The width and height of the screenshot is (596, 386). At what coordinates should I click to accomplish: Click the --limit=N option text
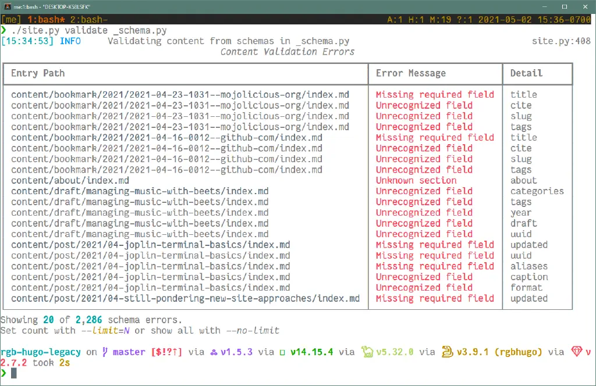105,331
